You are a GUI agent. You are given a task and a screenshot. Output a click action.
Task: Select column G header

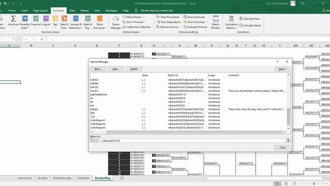[x=141, y=45]
